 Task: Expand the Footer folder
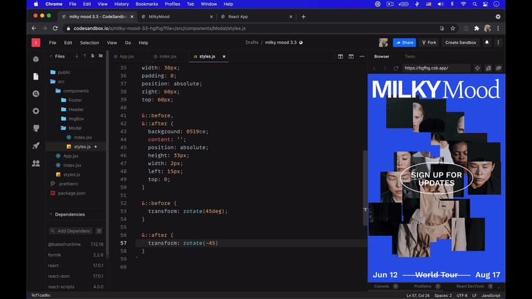point(76,100)
